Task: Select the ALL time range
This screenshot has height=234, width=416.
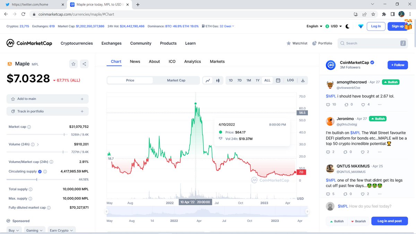Action: [267, 80]
